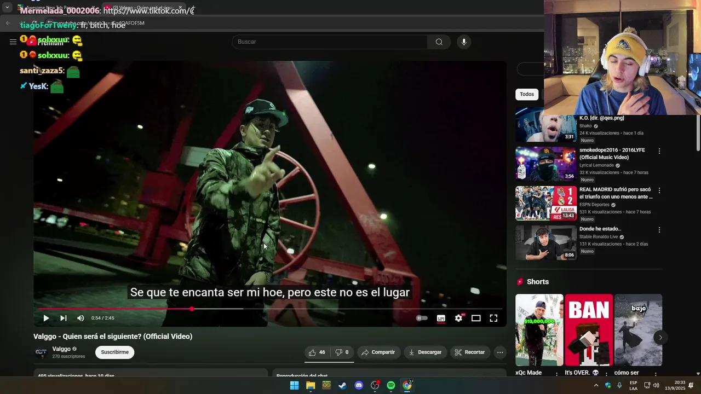Click the Compartir share button

[378, 352]
